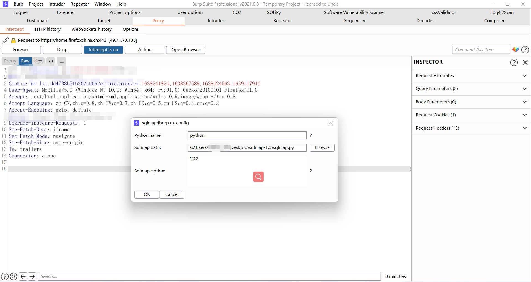Switch to Pretty view
Viewport: 531px width, 282px height.
(10, 61)
